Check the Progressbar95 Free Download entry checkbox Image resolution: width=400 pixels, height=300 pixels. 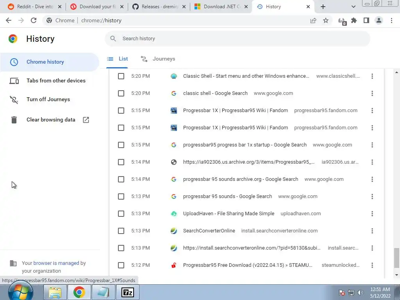click(121, 265)
